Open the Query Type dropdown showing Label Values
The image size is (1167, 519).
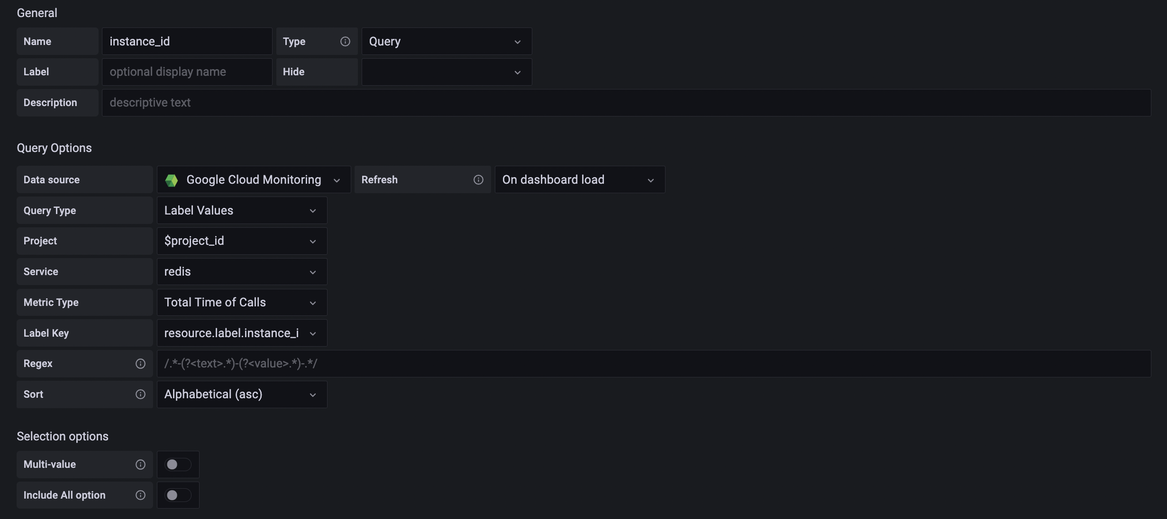241,210
